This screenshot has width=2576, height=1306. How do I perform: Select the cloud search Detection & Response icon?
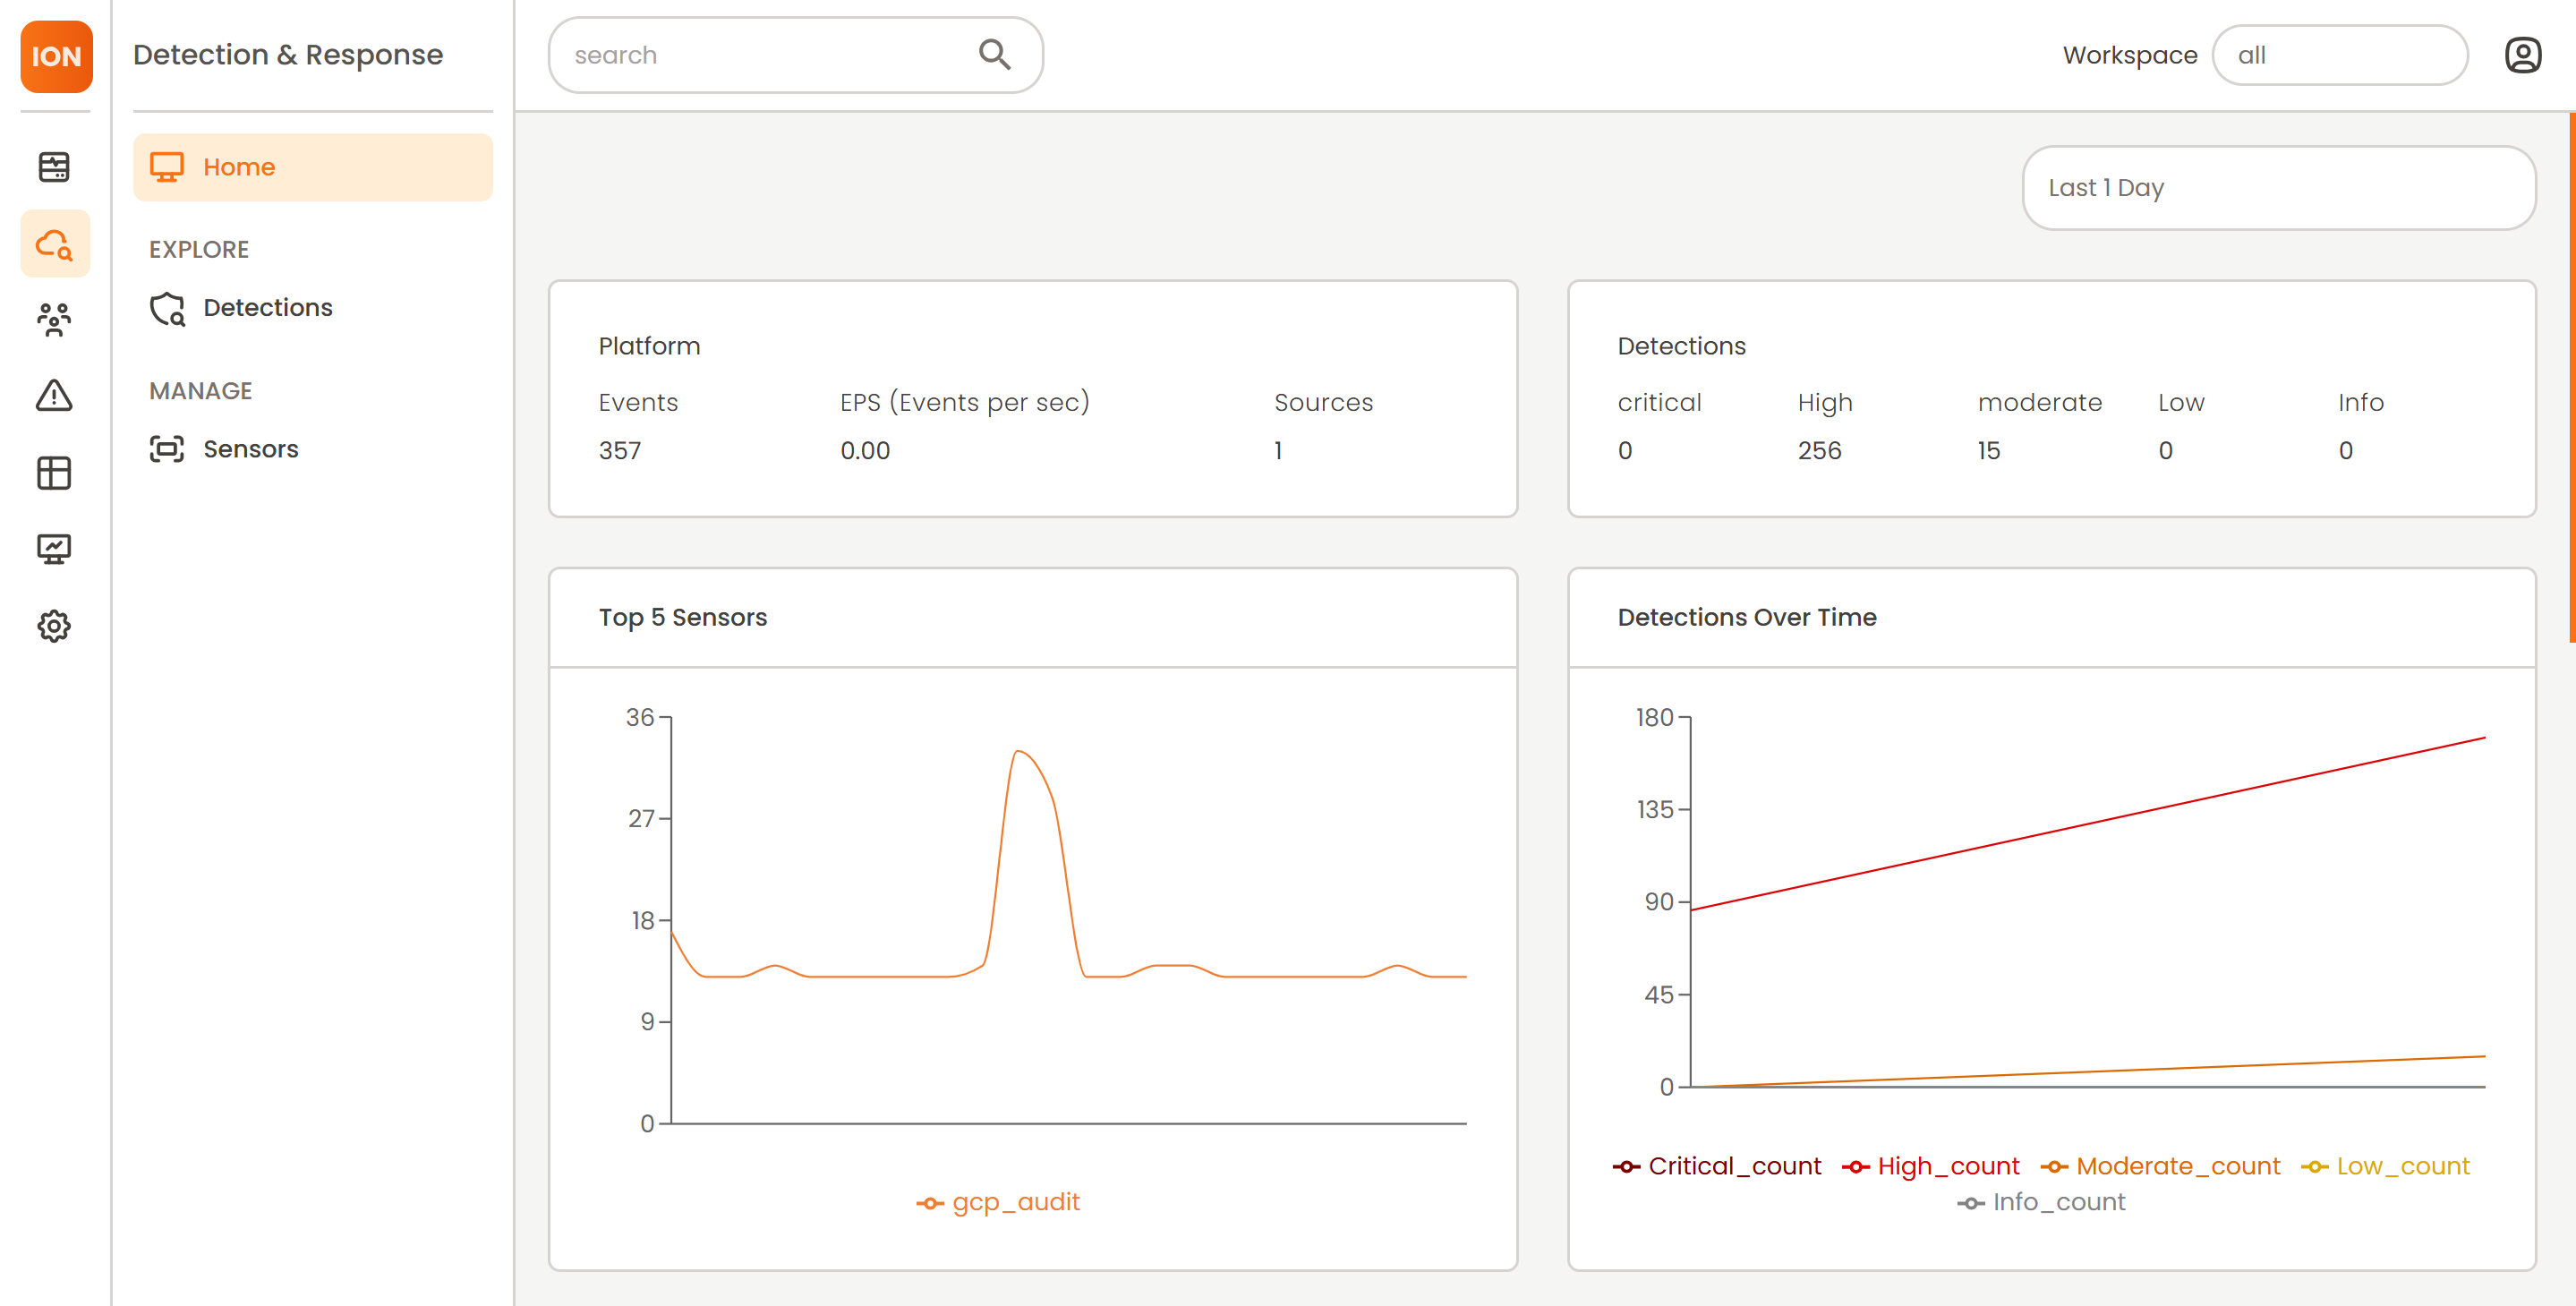(54, 244)
